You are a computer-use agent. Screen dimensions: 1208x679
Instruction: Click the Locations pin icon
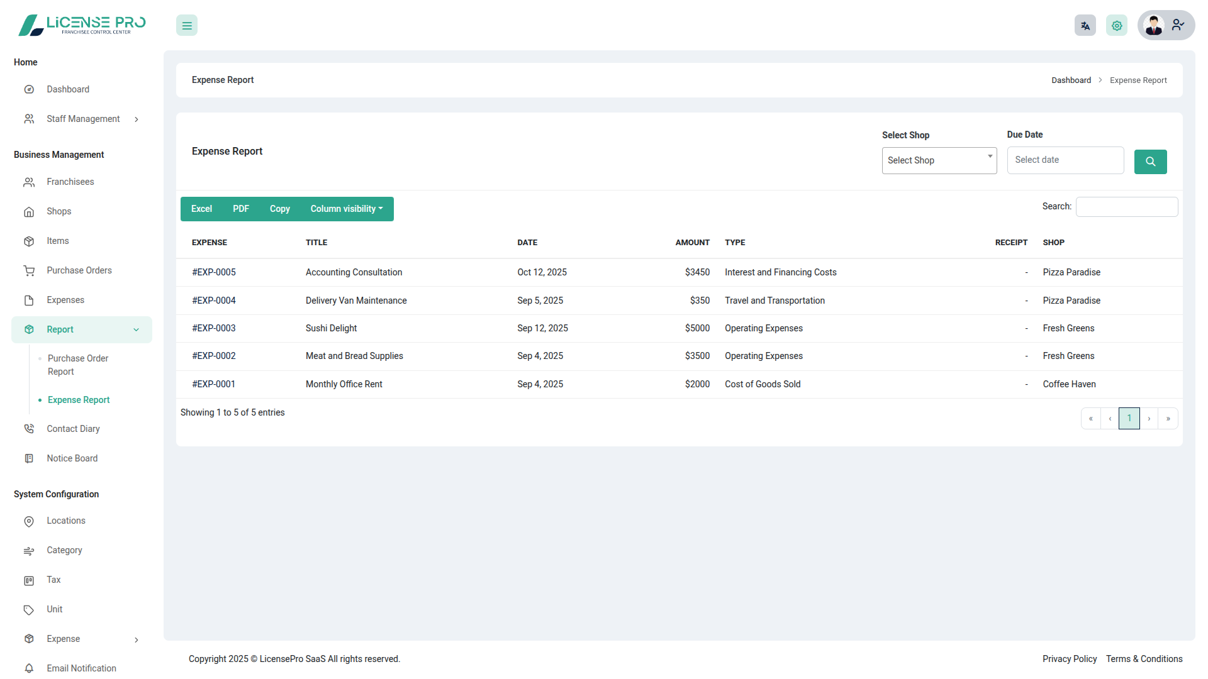tap(29, 521)
